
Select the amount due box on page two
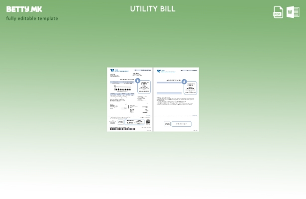pos(190,88)
